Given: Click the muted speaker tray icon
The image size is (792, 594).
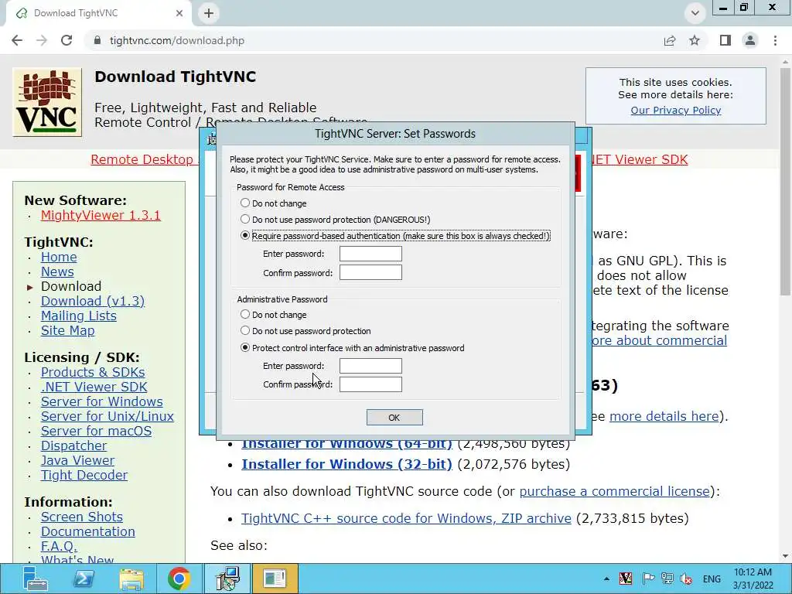Looking at the screenshot, I should coord(686,579).
